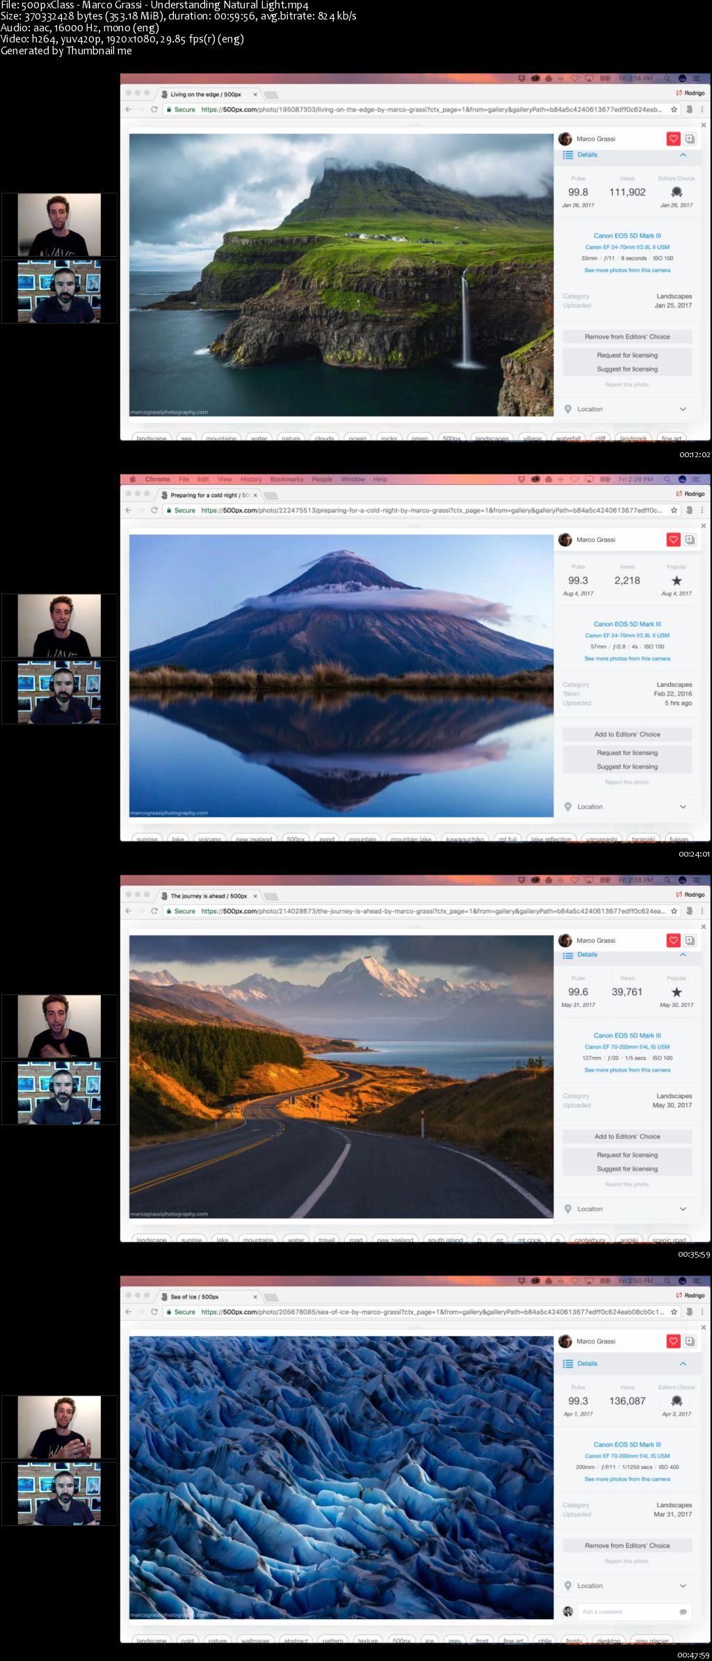Collapse Details chevron on 'Living on the edge' page

[683, 155]
